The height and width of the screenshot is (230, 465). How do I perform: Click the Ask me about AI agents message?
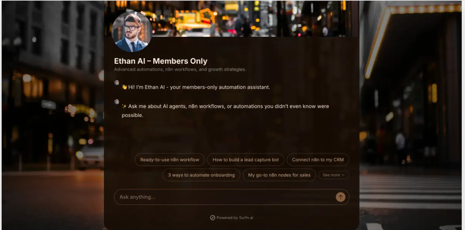coord(226,111)
